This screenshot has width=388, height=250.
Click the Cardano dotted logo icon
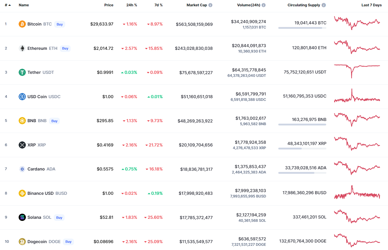coord(22,169)
